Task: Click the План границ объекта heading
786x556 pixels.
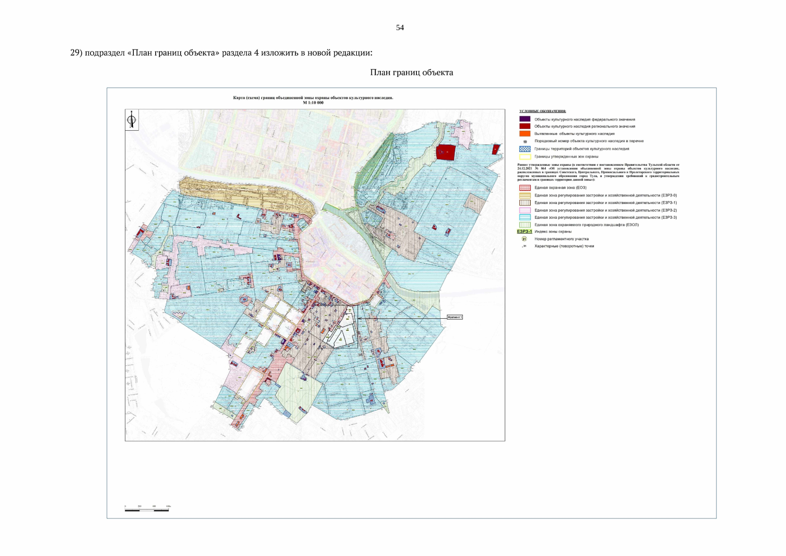Action: pos(411,72)
